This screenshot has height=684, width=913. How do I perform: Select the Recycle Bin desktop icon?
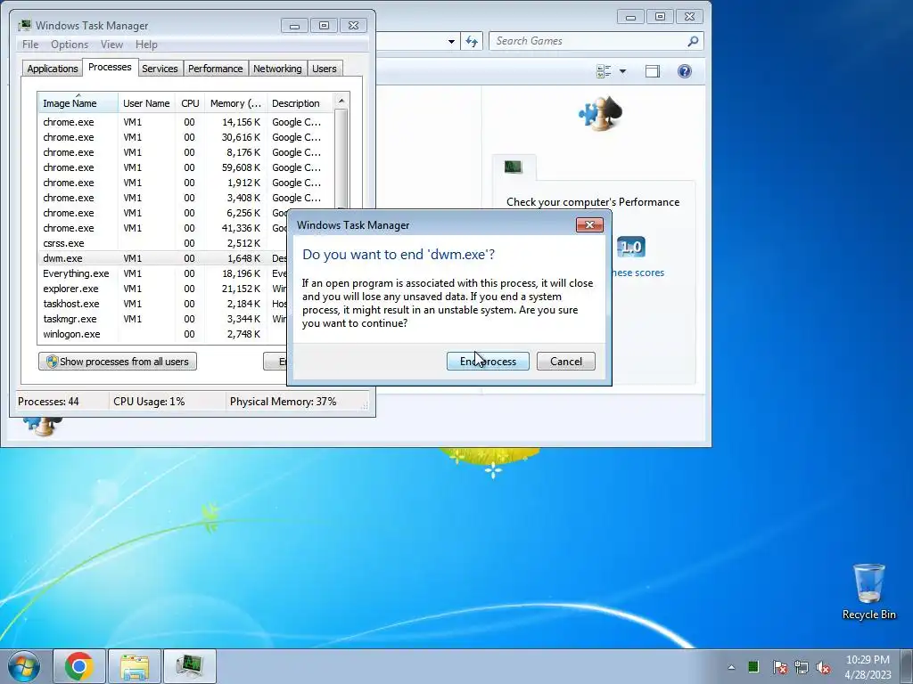pyautogui.click(x=868, y=591)
